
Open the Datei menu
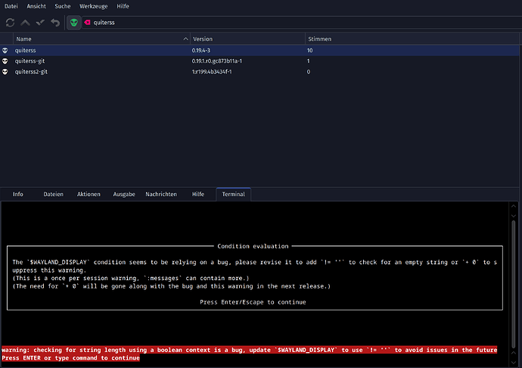point(11,6)
